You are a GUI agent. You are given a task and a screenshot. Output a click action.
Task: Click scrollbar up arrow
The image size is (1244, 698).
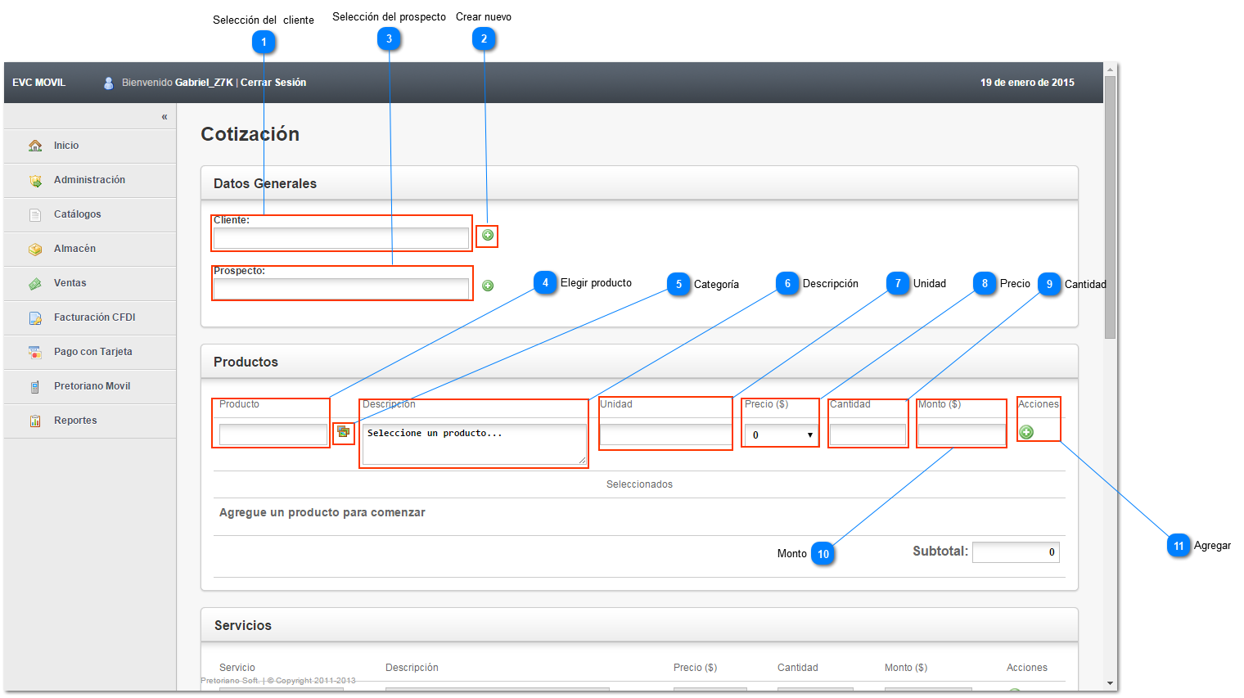1110,69
